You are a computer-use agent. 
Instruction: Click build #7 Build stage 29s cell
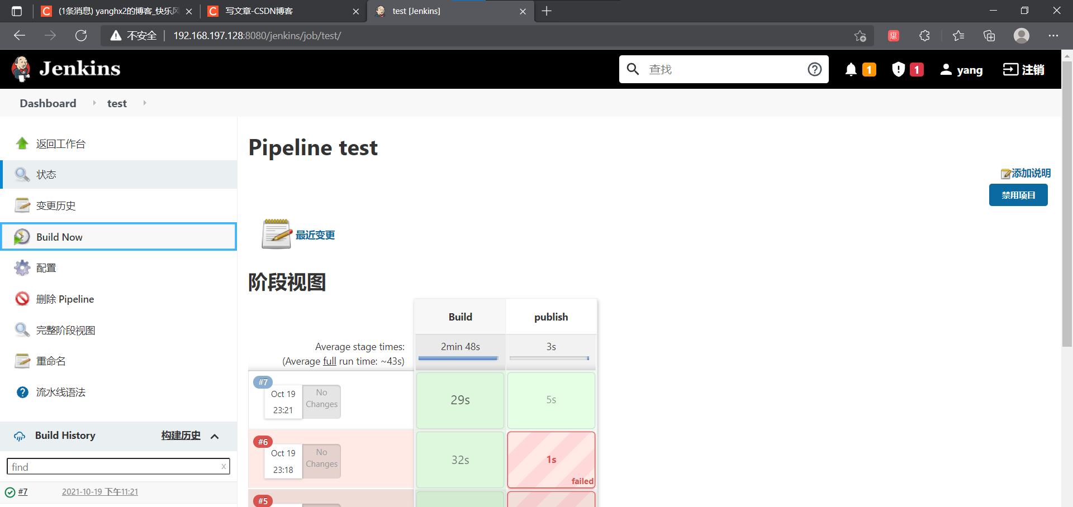460,400
